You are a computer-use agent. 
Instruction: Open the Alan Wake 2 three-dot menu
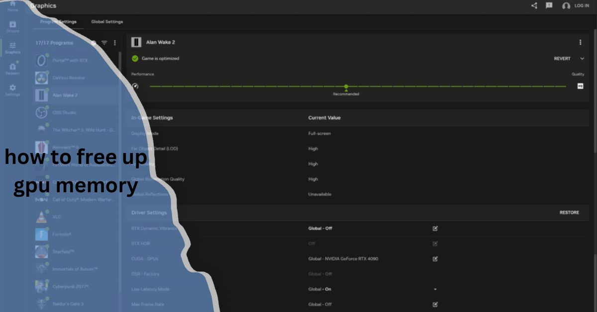(x=580, y=42)
